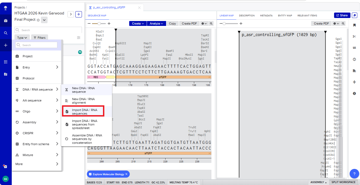The image size is (360, 185).
Task: Open the primers equals-sign panel icon
Action: (355, 48)
